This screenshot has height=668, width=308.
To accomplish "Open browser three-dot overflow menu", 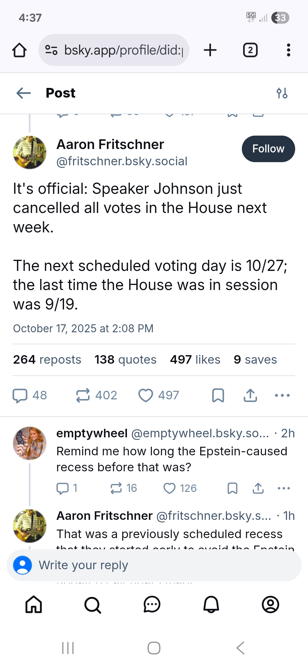I will click(289, 50).
